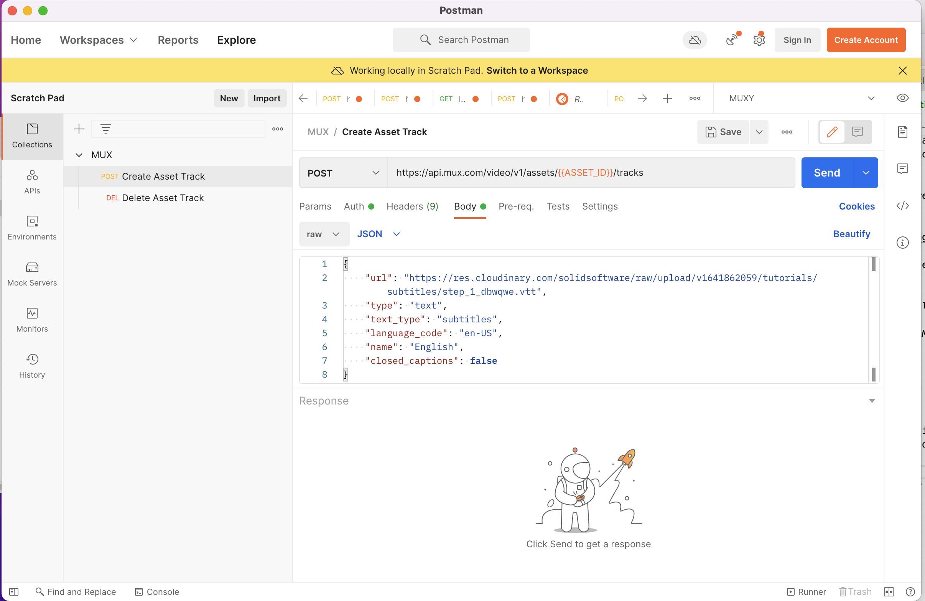Open the Console
Image resolution: width=925 pixels, height=601 pixels.
[156, 592]
